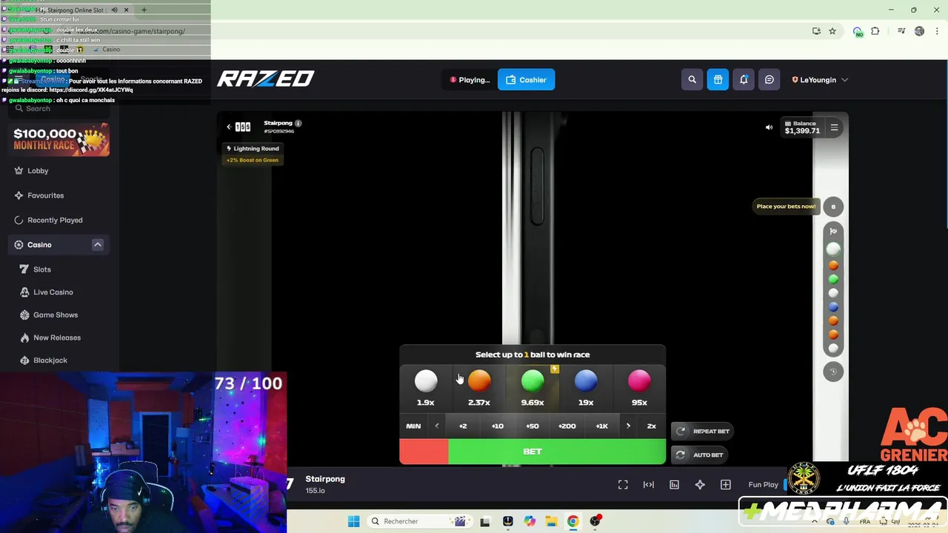Click the Playing balance indicator

(470, 80)
